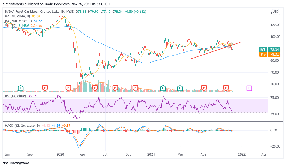Click the Oct label on the time axis

128,154
